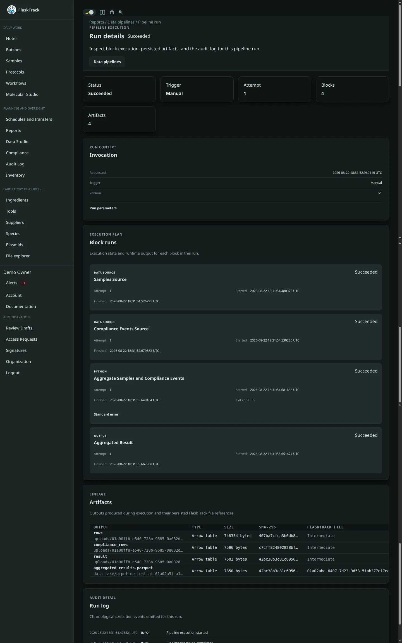This screenshot has width=402, height=643.
Task: Open Plasmids
Action: coord(15,245)
